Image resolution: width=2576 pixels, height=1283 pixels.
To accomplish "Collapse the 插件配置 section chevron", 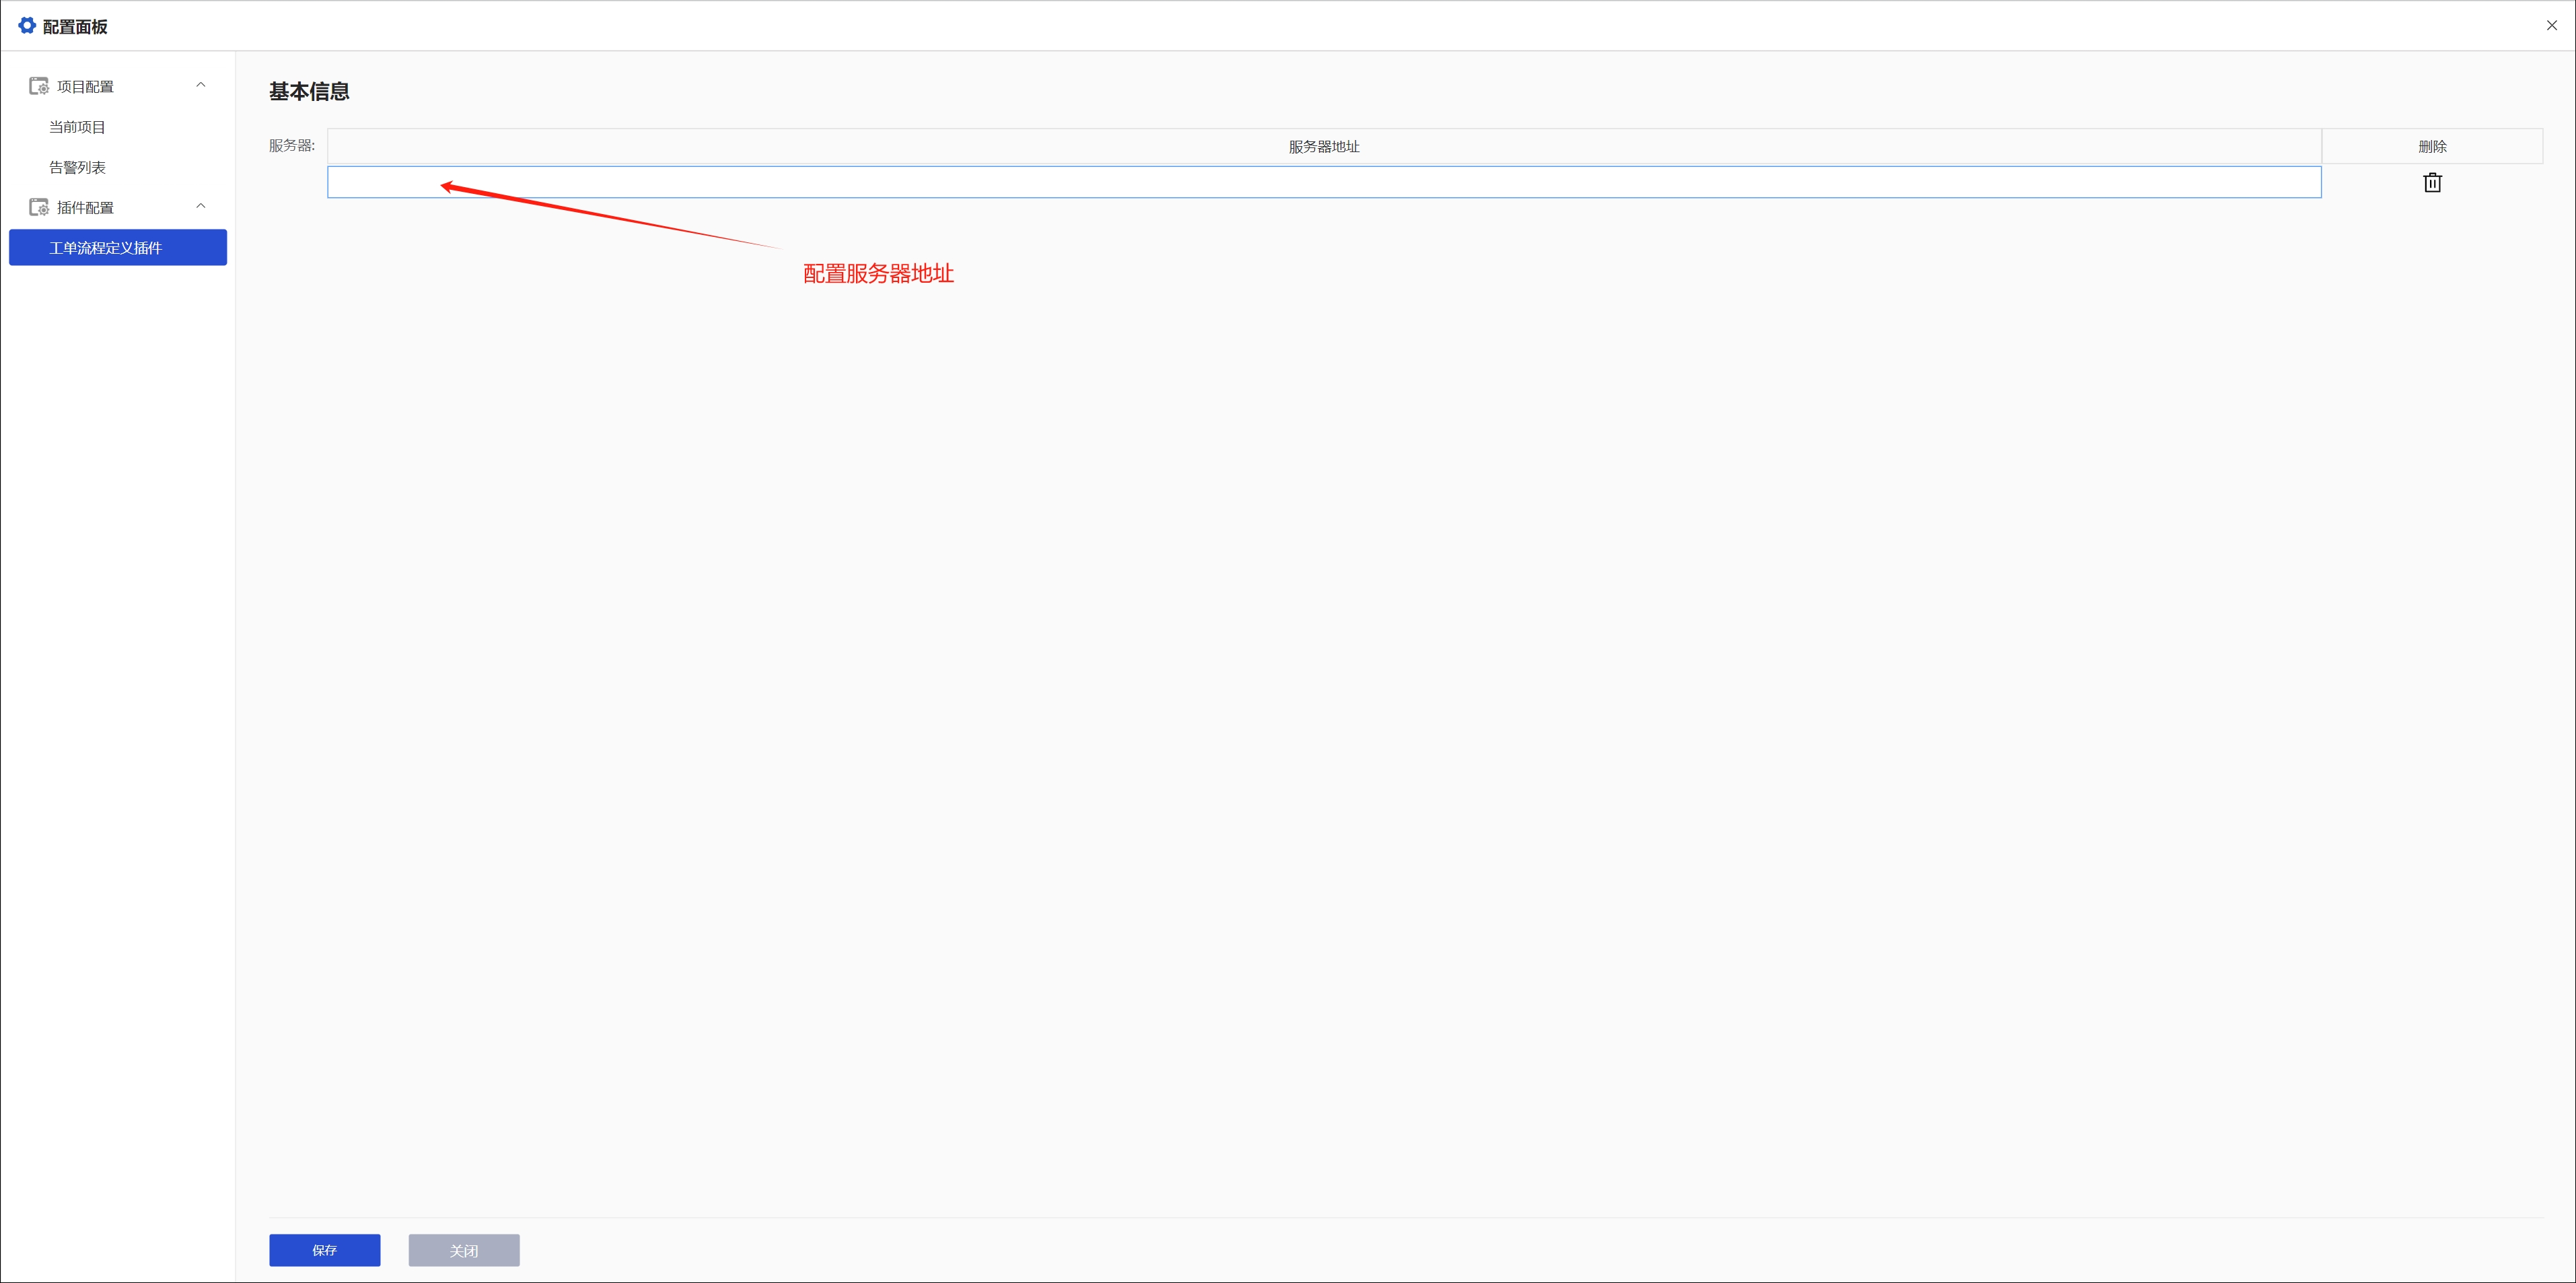I will (x=201, y=206).
